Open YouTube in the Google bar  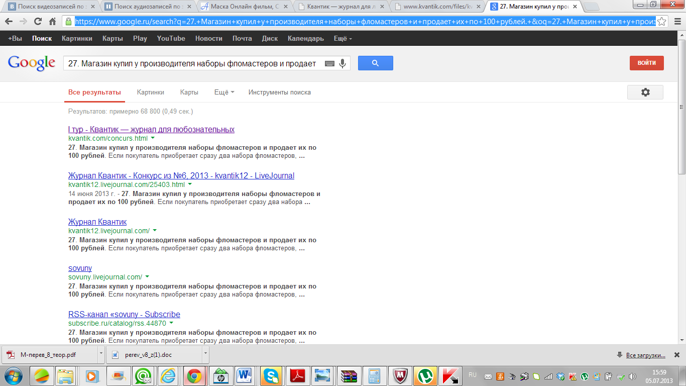coord(171,39)
